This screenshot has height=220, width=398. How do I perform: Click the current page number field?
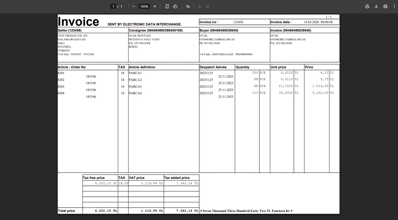[113, 6]
